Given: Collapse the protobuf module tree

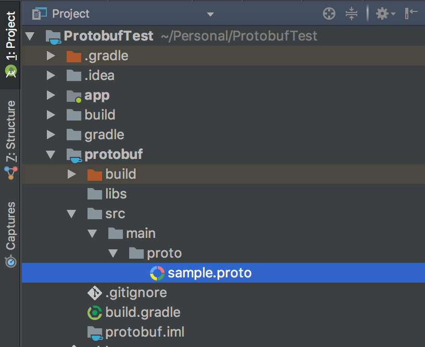Looking at the screenshot, I should pyautogui.click(x=51, y=155).
